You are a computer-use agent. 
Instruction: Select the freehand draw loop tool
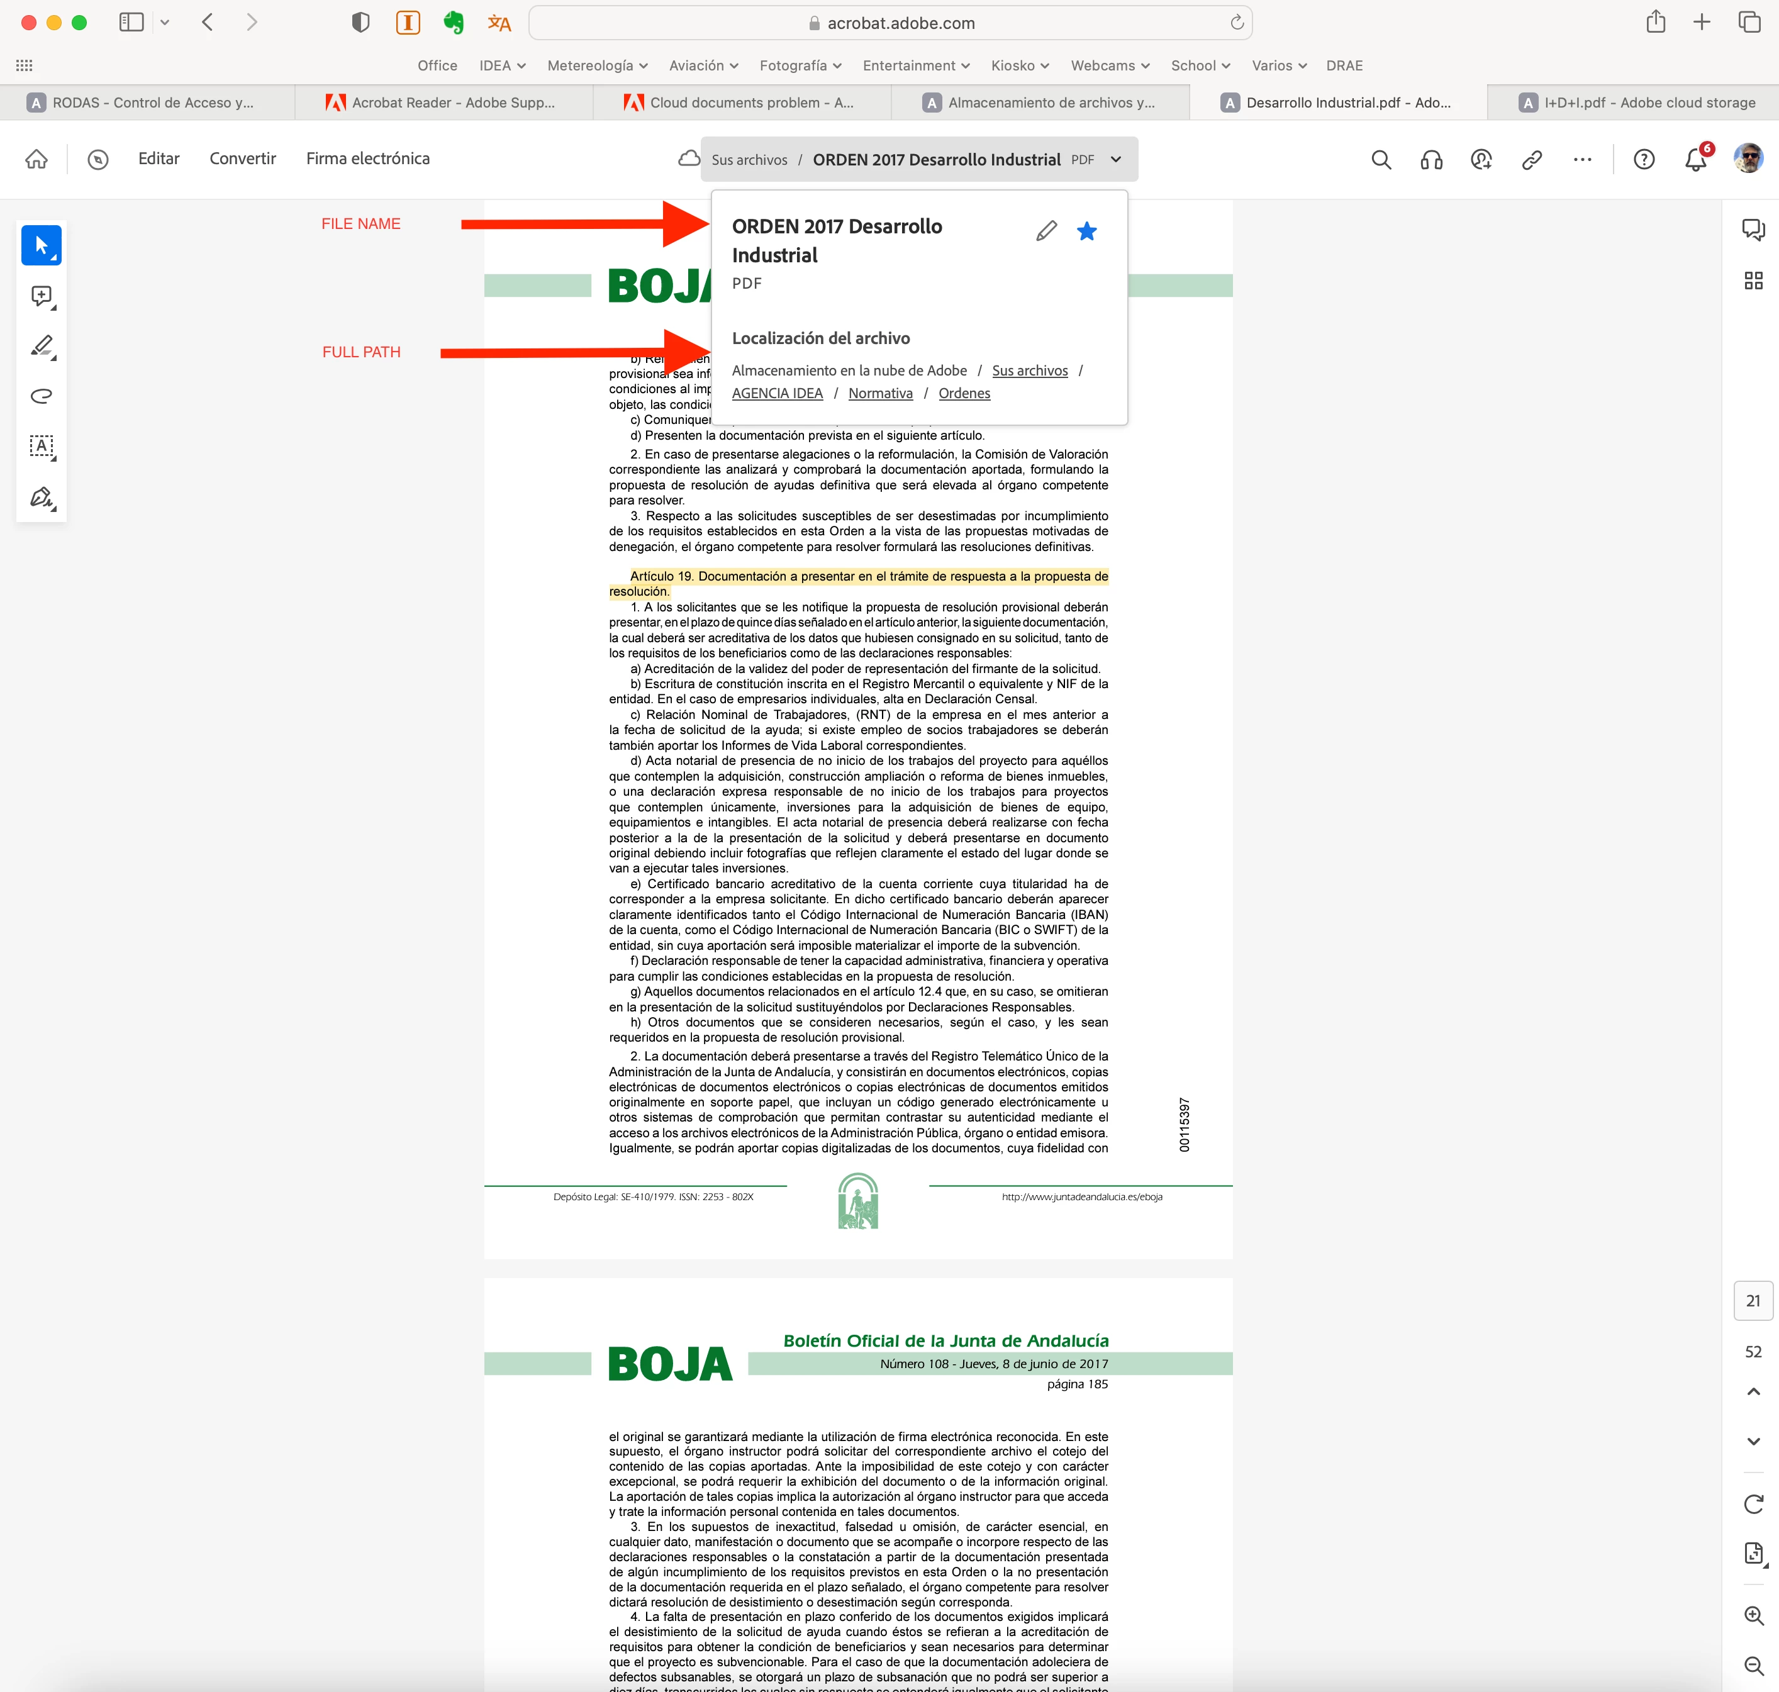tap(42, 396)
